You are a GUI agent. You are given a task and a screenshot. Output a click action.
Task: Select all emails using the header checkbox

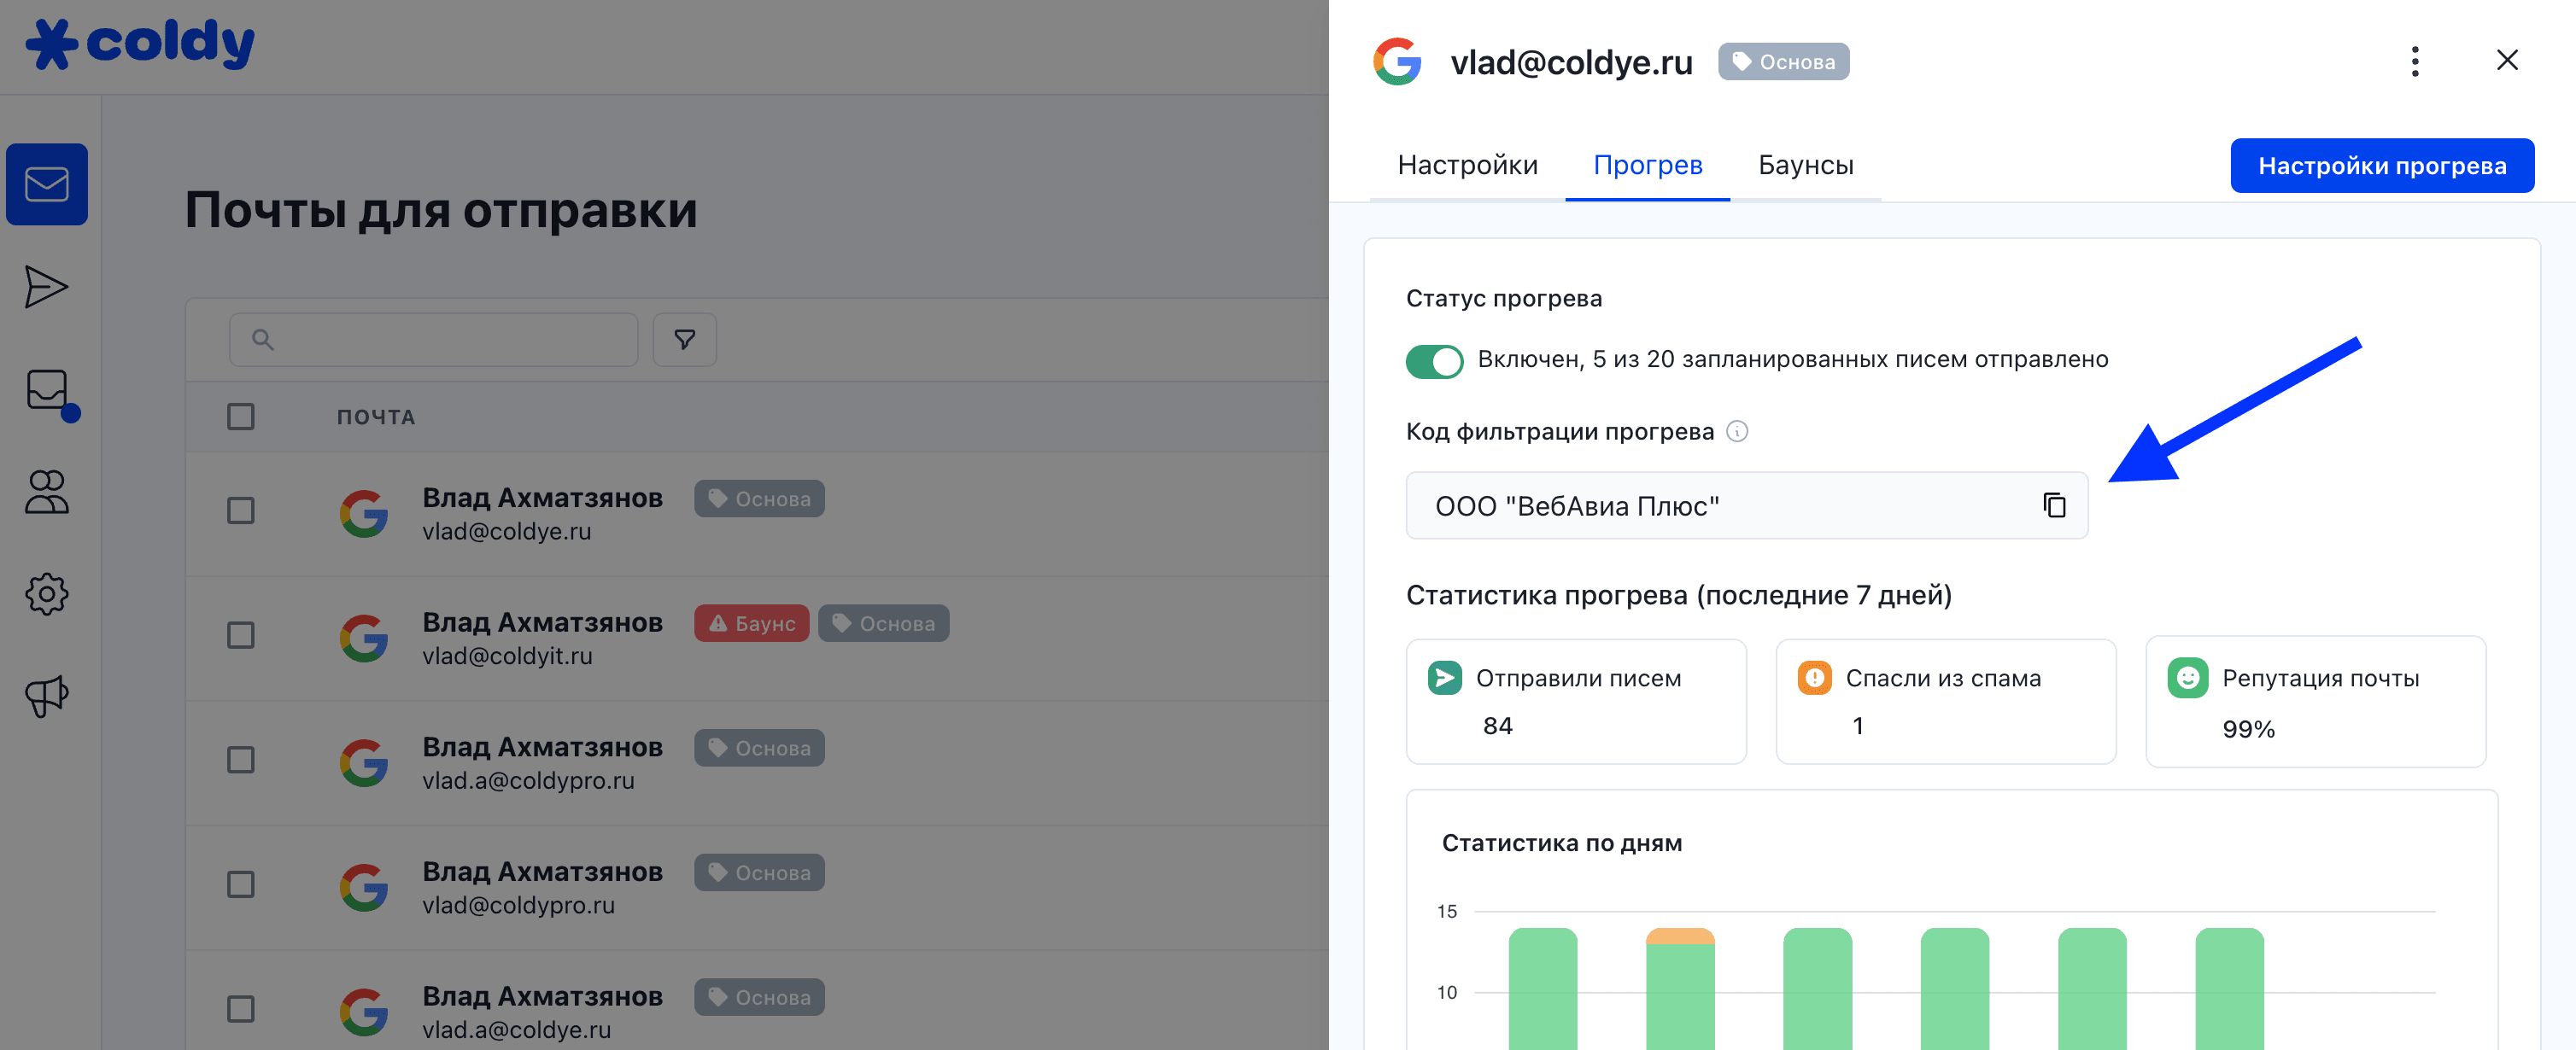(240, 416)
